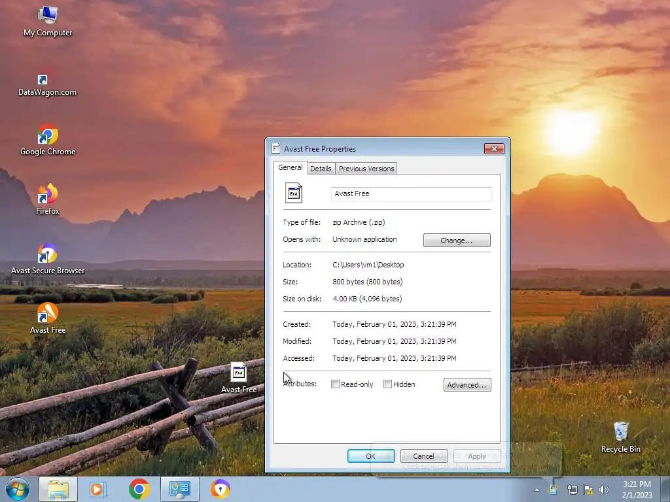The width and height of the screenshot is (670, 502).
Task: Click the Control Panel taskbar button
Action: 179,489
